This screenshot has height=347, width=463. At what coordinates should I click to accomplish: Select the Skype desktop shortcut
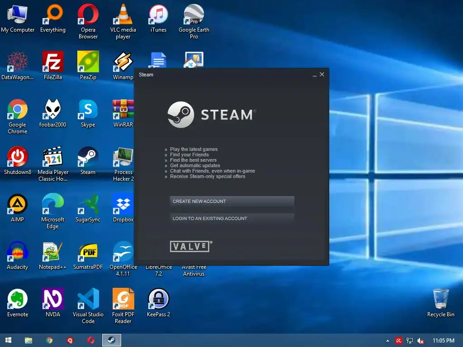pos(88,113)
